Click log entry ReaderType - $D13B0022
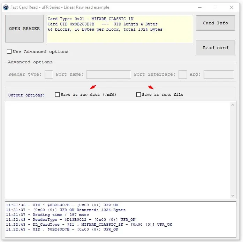This screenshot has height=242, width=243. pos(71,220)
